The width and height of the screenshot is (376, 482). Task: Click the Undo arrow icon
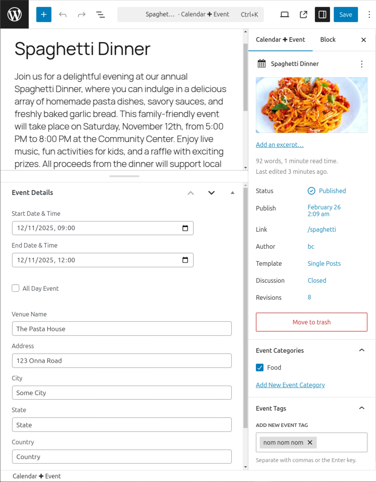tap(62, 14)
